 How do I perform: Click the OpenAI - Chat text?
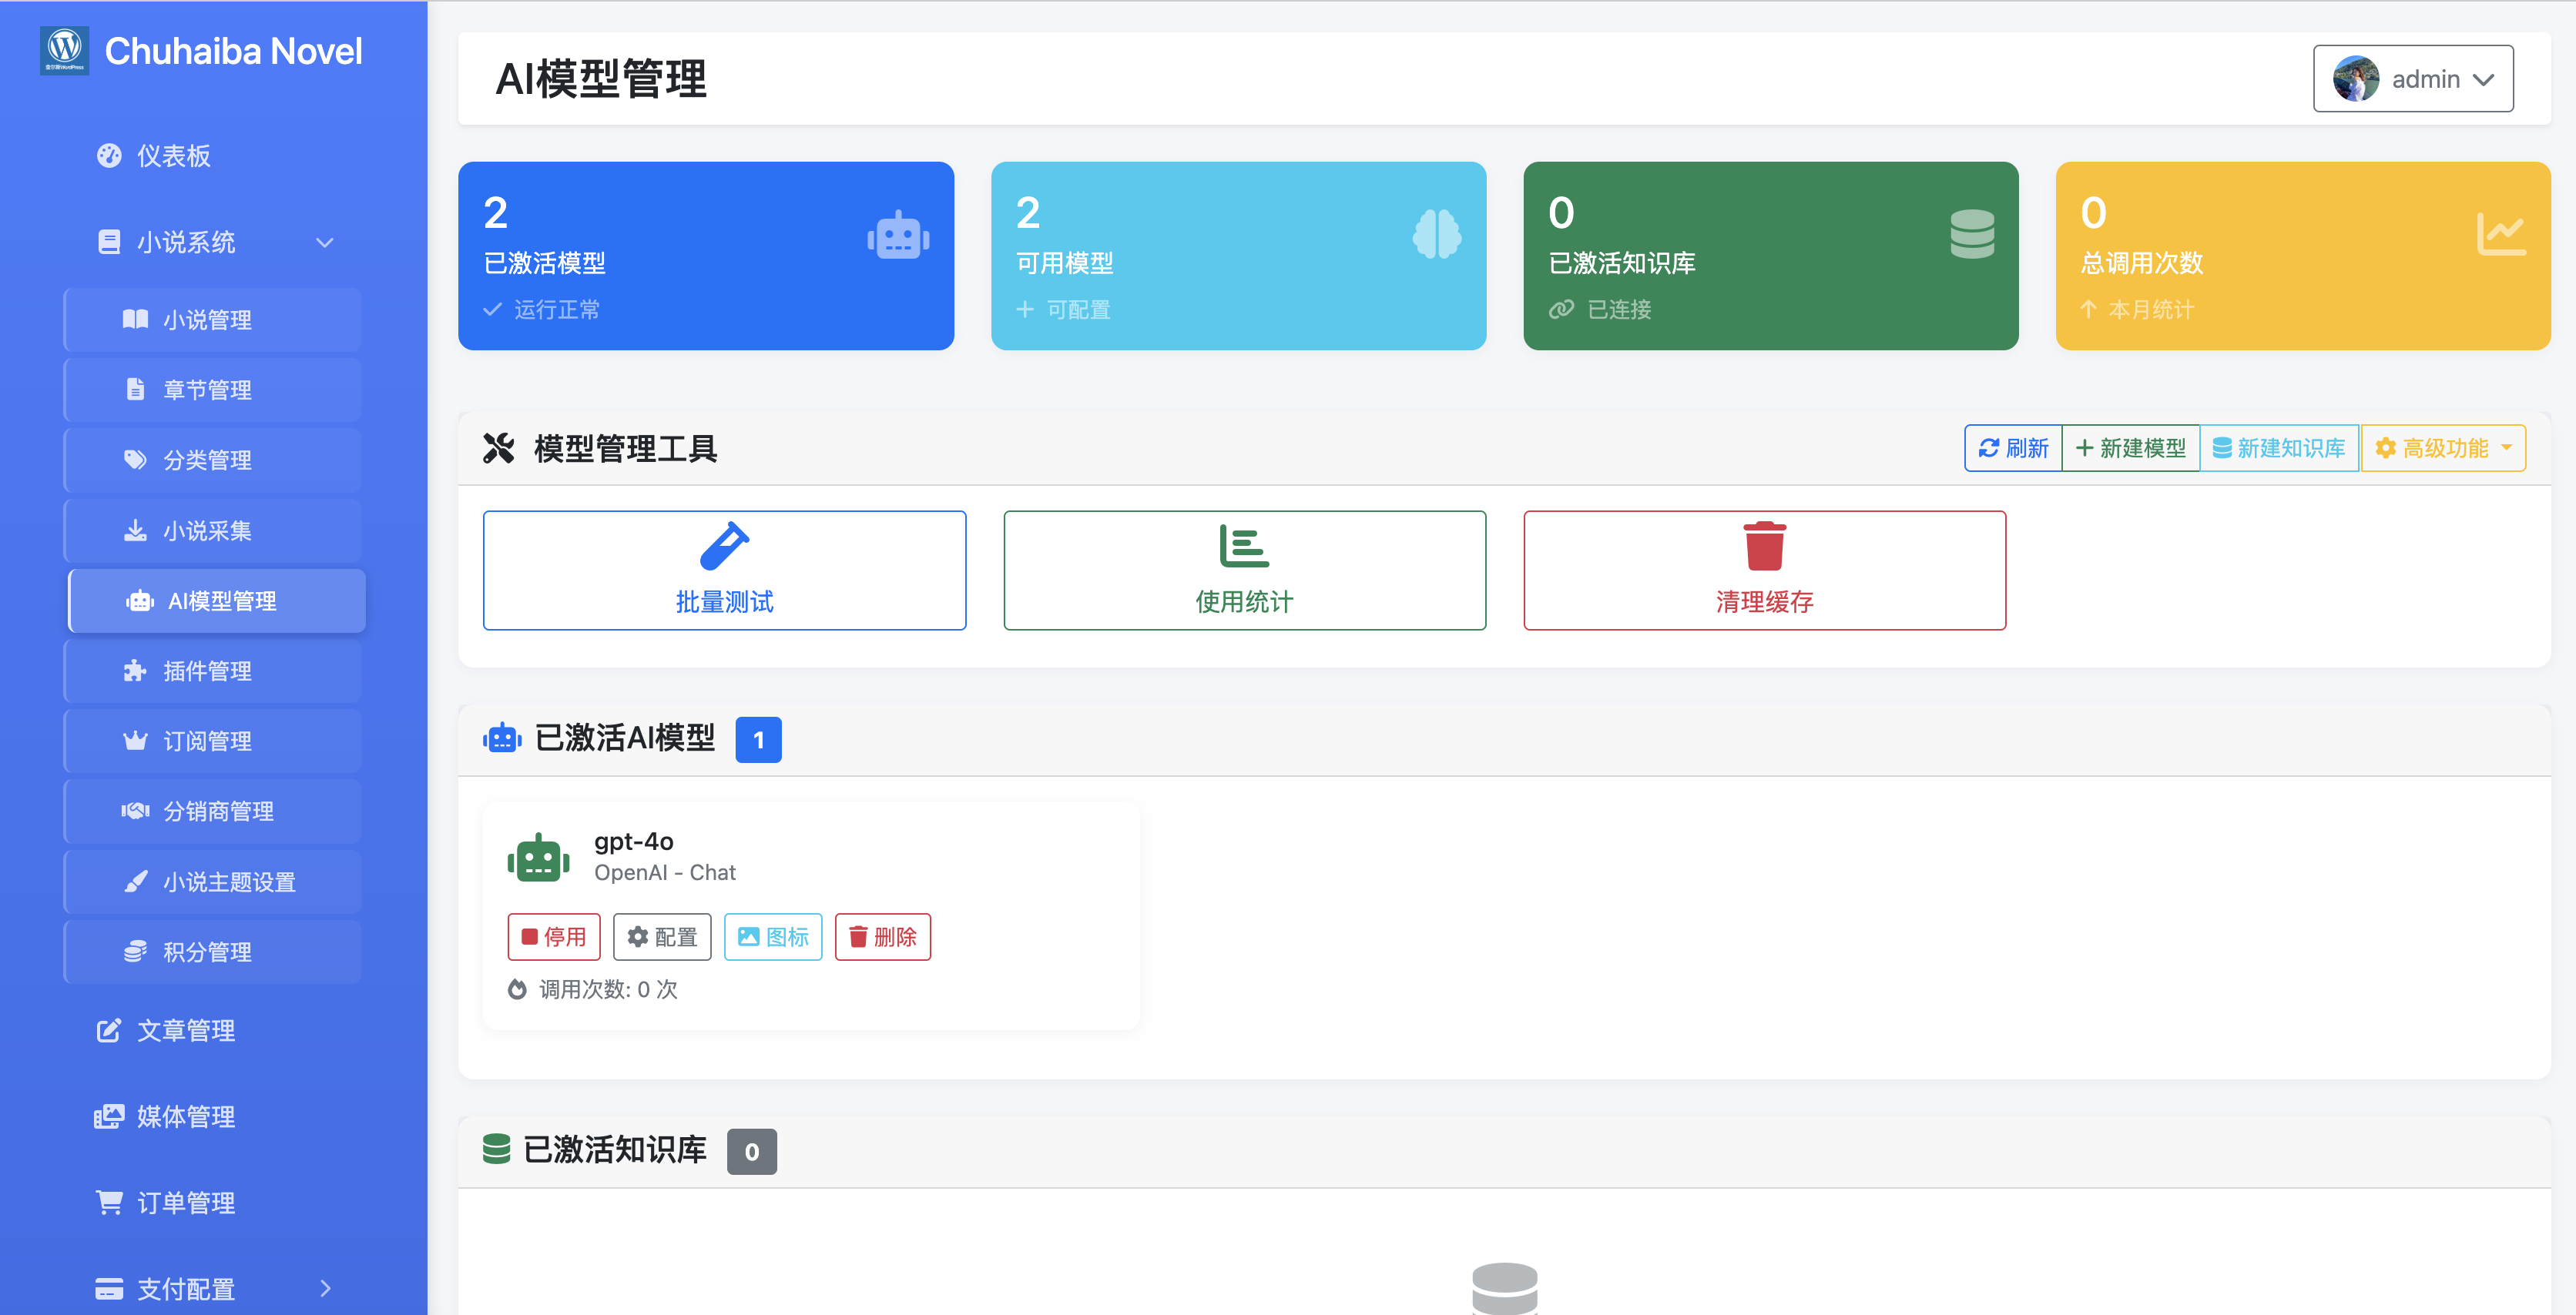point(665,872)
